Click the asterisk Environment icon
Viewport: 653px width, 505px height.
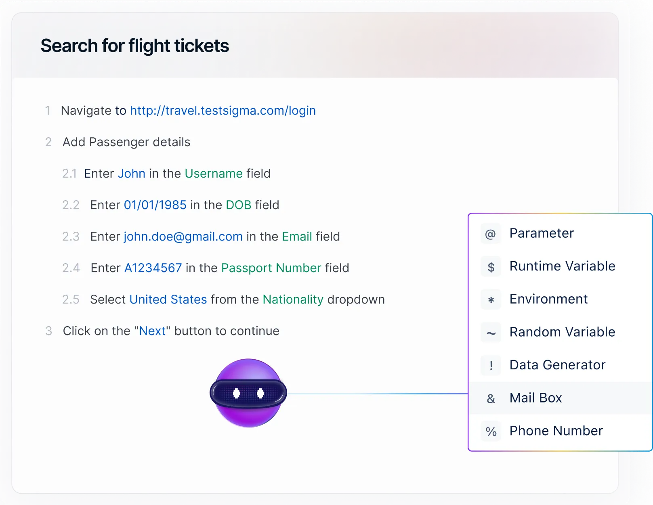tap(491, 300)
